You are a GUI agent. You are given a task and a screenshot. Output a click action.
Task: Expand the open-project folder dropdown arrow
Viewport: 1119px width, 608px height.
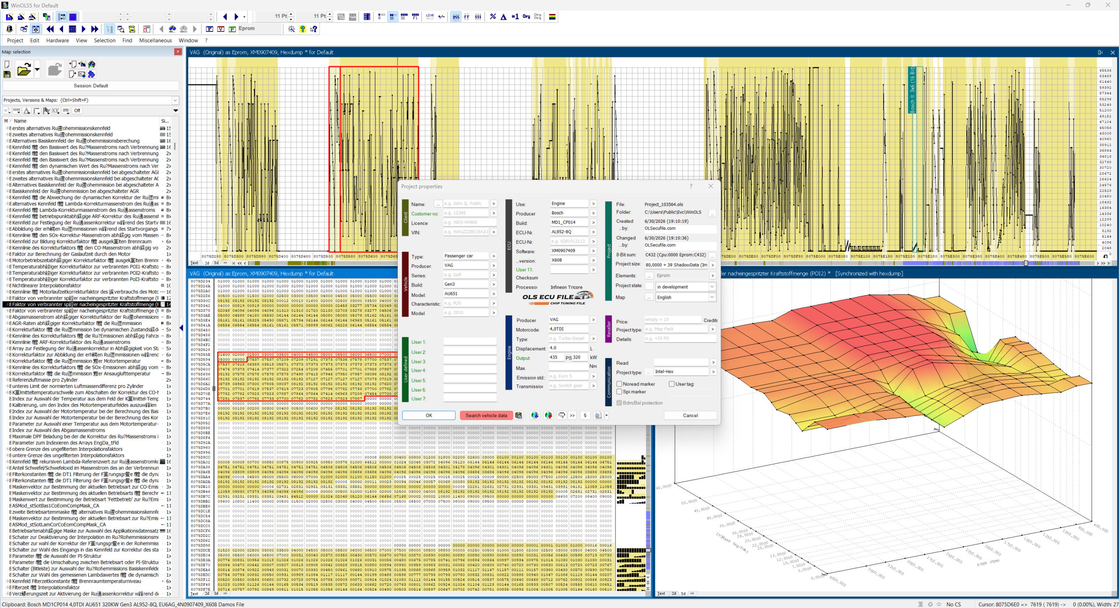37,69
